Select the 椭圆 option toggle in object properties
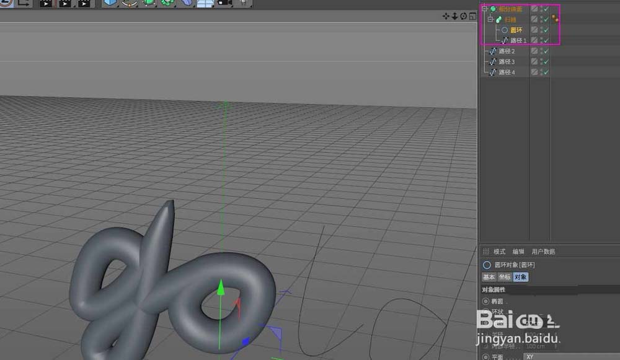Image resolution: width=620 pixels, height=360 pixels. coord(485,301)
